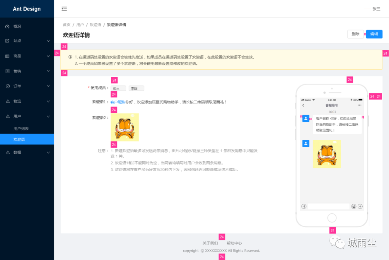Tap the emoji icon in phone preview
This screenshot has height=260, width=389.
tap(354, 206)
